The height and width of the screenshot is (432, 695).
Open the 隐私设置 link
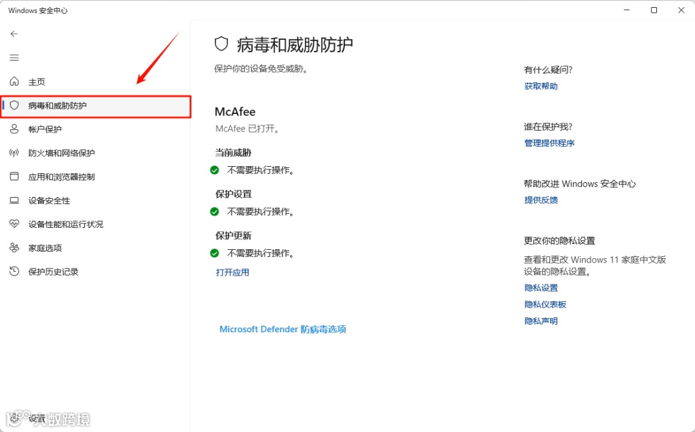[541, 288]
